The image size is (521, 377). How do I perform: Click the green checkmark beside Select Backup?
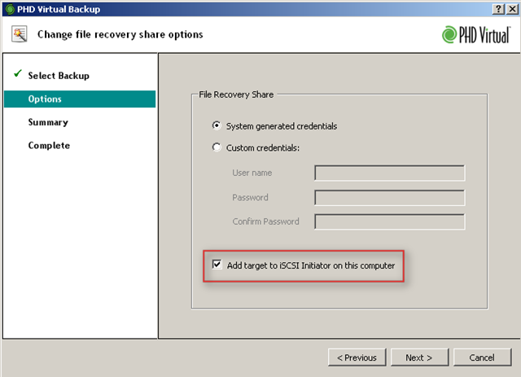16,75
